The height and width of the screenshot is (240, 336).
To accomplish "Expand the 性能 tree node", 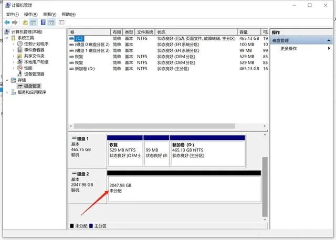I will (x=13, y=68).
